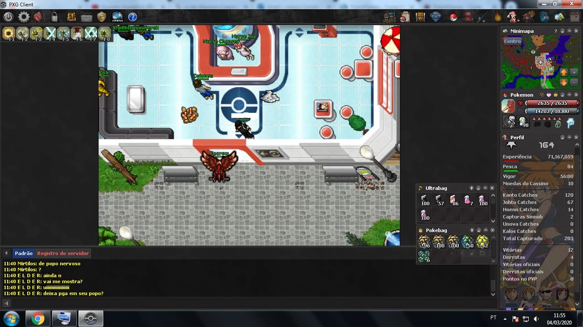Click the blue 14203 / 18380 bar
Screen dimensions: 583x327
[x=552, y=111]
